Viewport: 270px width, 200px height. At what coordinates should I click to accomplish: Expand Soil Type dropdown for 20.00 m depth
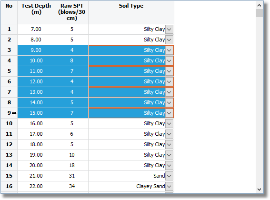click(169, 166)
